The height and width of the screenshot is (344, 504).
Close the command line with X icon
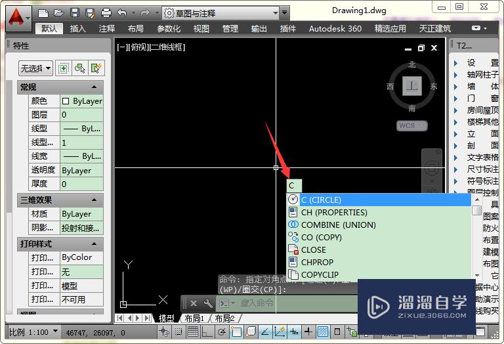point(193,303)
